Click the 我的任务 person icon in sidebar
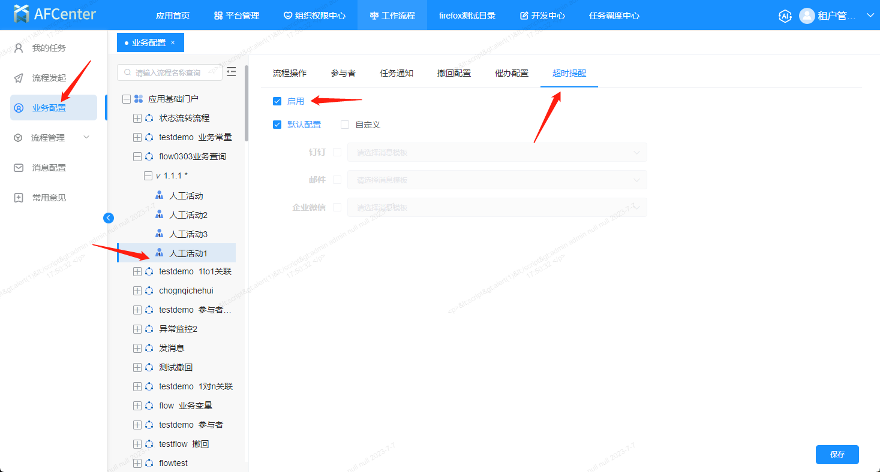The image size is (880, 472). point(19,48)
